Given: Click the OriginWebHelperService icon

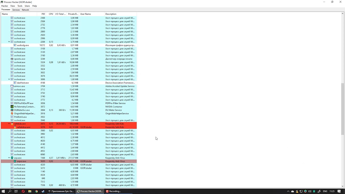Looking at the screenshot, I should [12, 113].
